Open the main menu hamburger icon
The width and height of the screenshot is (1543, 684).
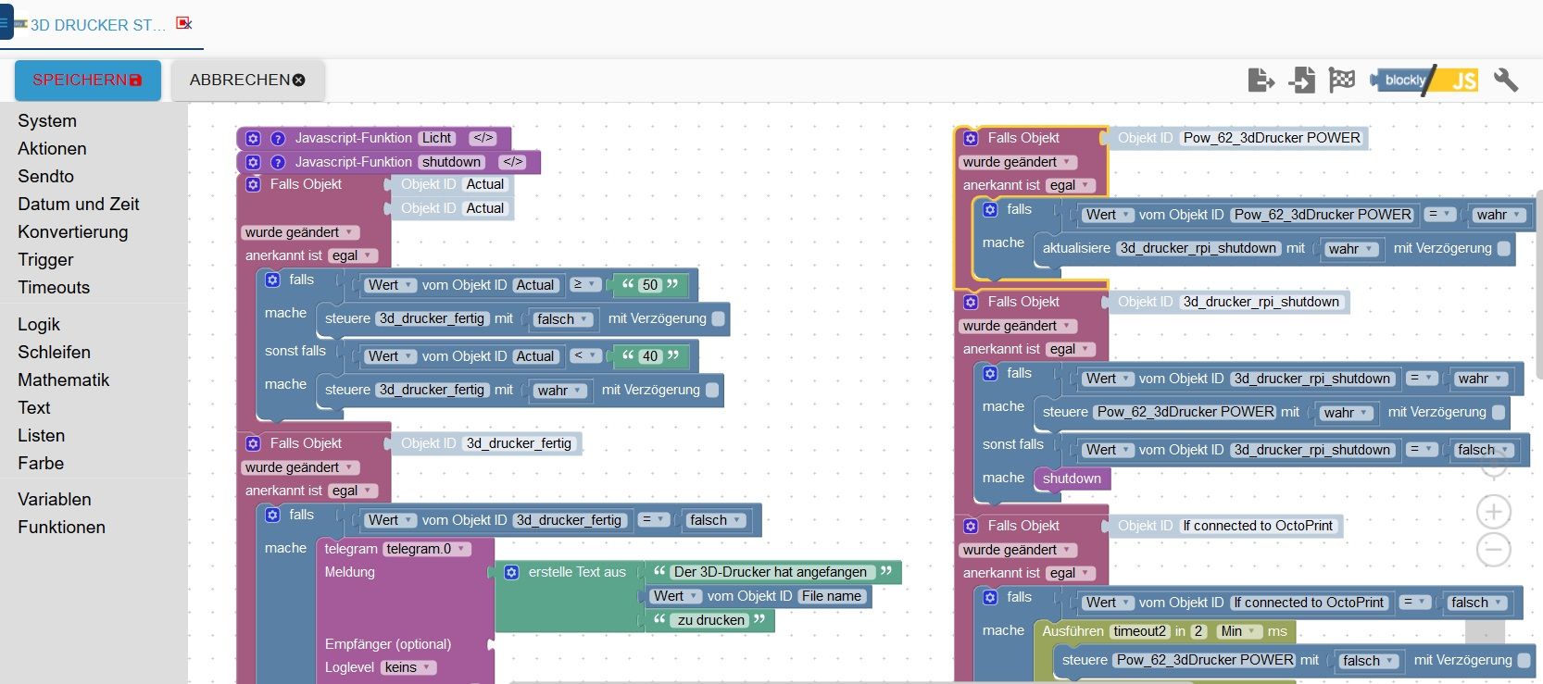tap(5, 23)
